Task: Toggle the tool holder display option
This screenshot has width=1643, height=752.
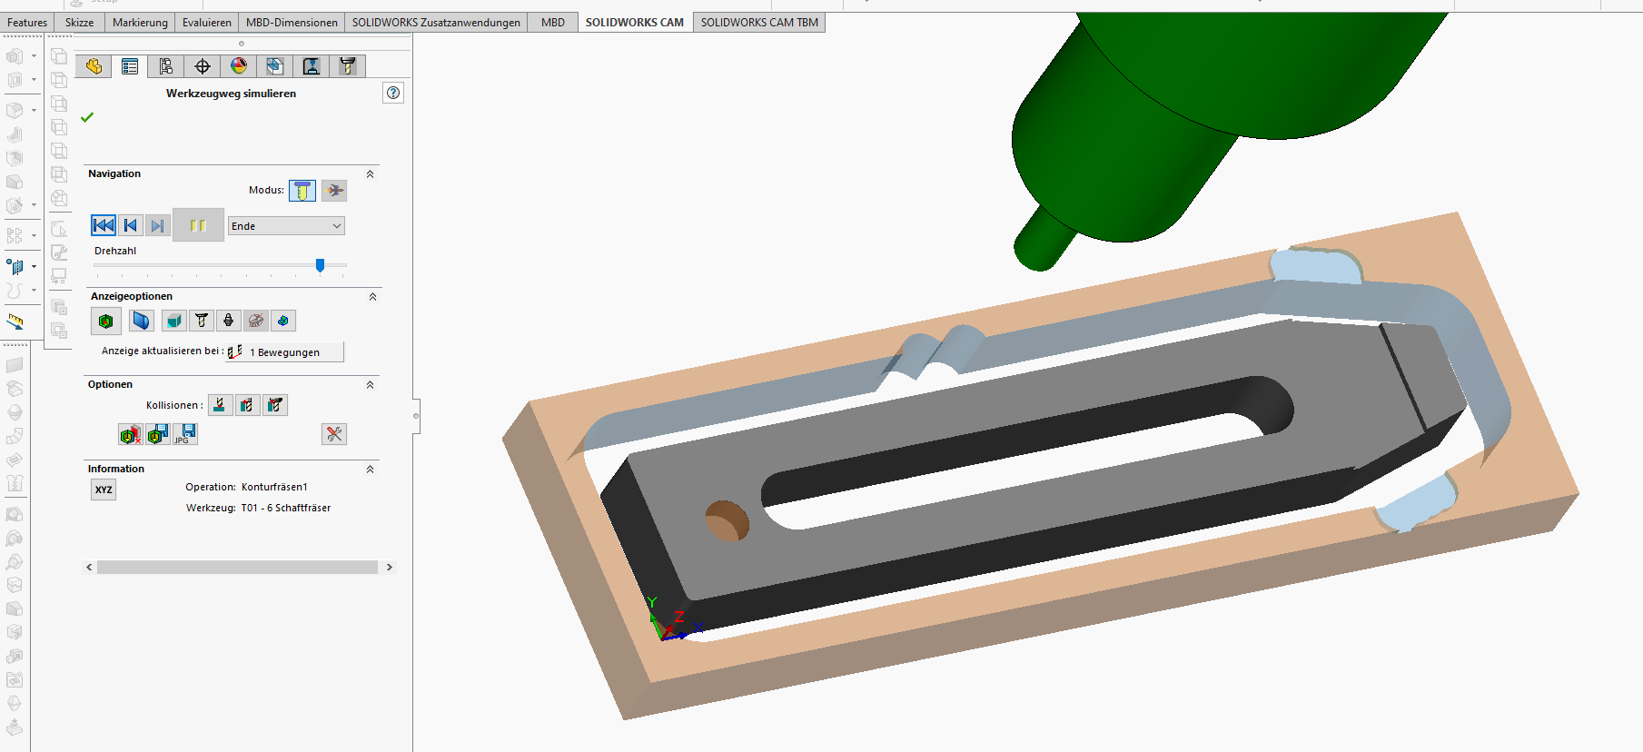Action: 229,321
